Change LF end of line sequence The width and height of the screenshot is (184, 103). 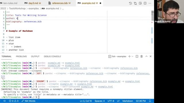coord(118,101)
